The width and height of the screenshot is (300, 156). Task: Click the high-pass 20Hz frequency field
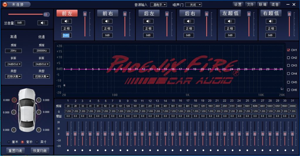click(x=13, y=51)
